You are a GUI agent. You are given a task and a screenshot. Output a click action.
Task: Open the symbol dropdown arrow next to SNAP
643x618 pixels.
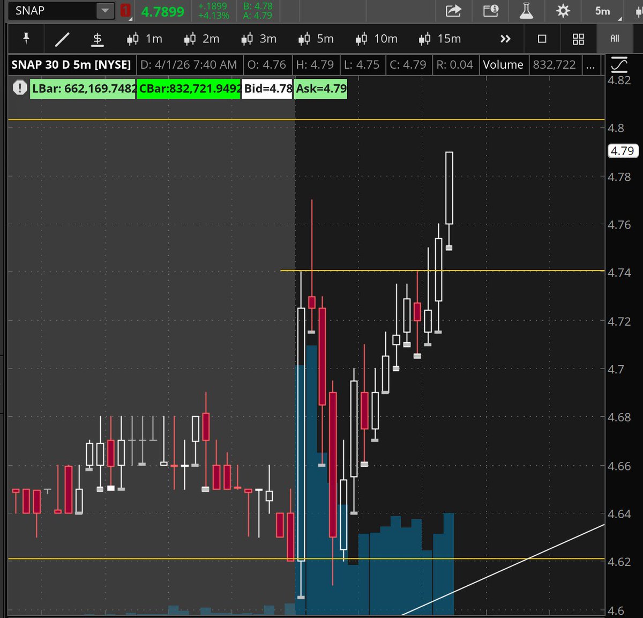point(106,11)
